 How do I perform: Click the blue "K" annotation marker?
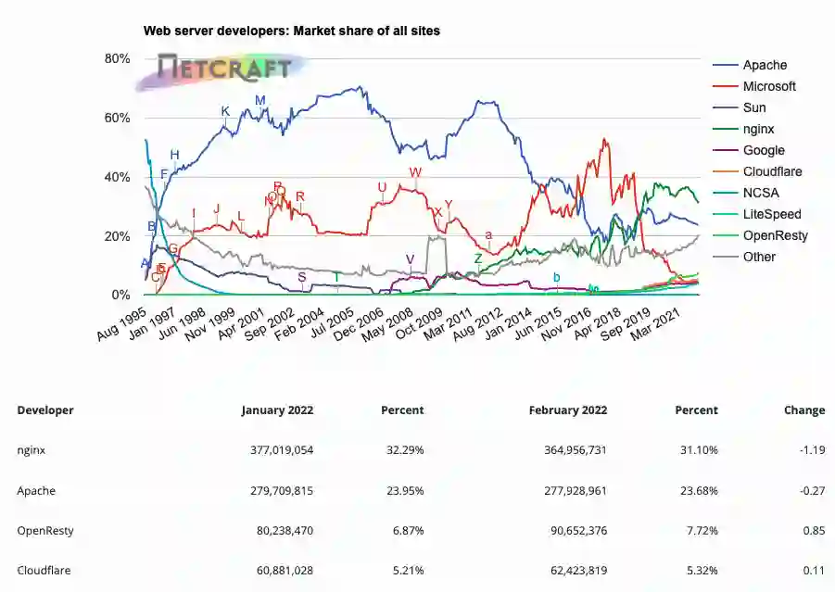[225, 111]
